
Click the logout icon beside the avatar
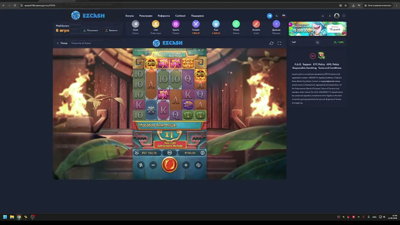[344, 16]
